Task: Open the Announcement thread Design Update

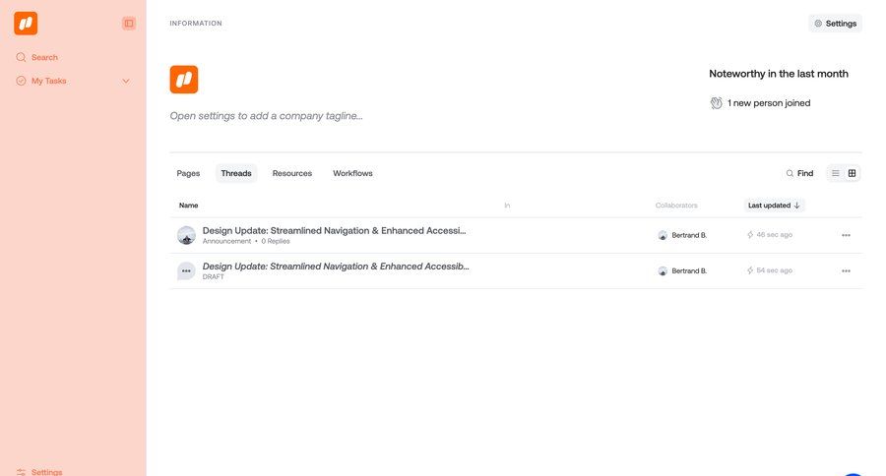Action: click(x=334, y=231)
